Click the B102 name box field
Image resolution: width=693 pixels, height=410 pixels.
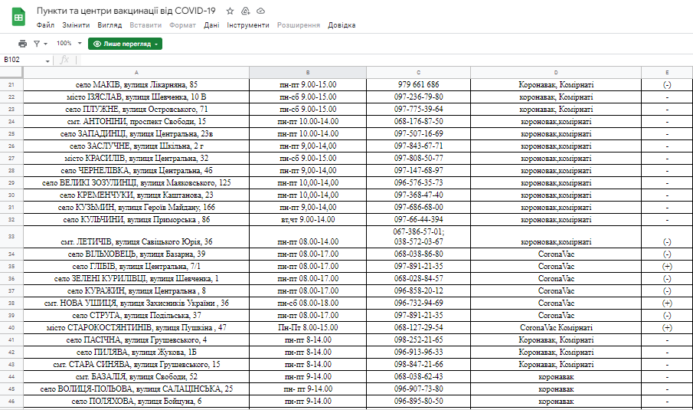click(21, 60)
